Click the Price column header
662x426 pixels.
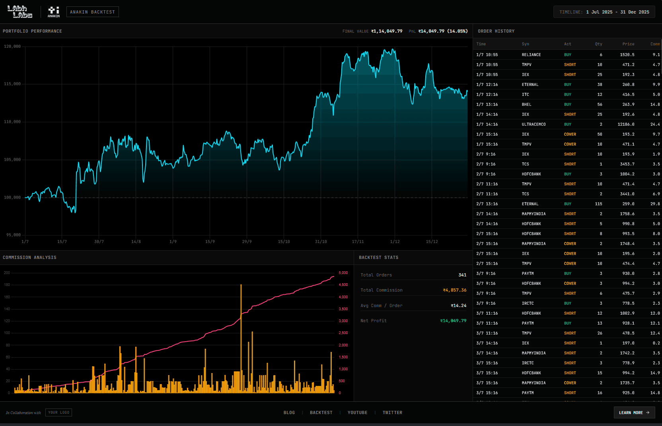coord(628,44)
